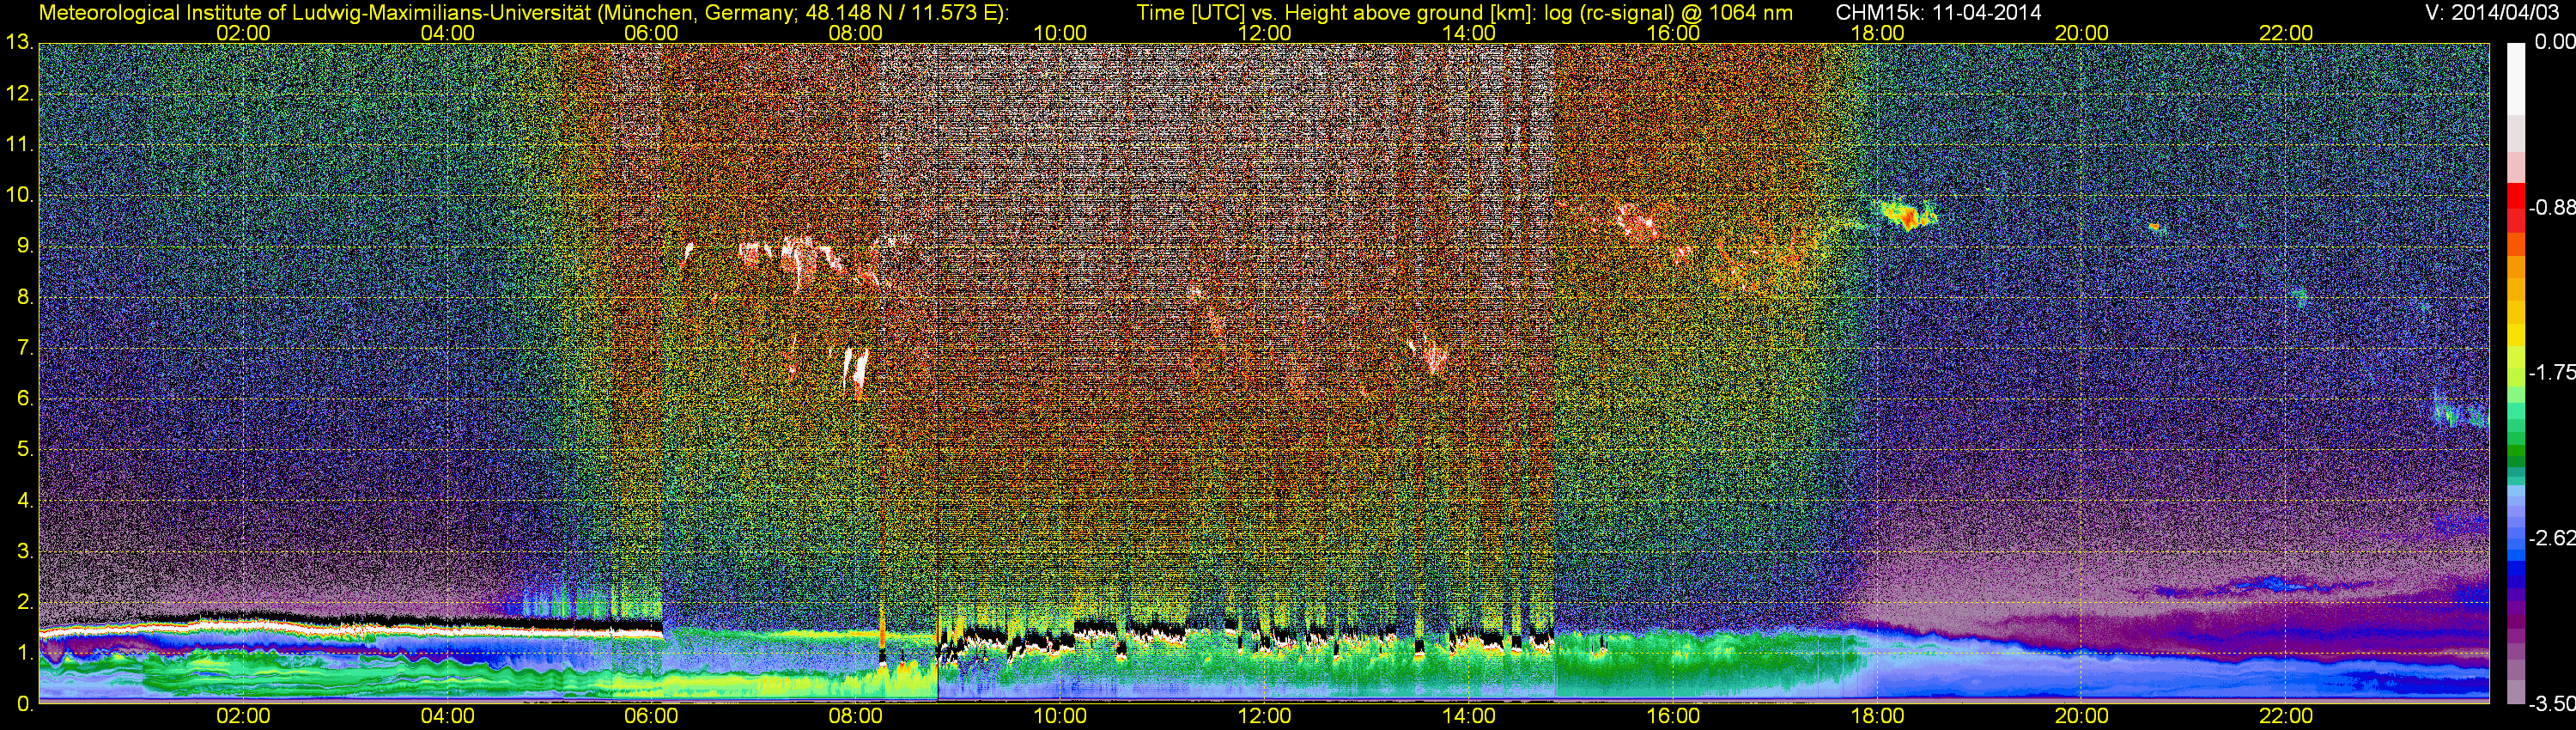Select the top axis 10:00 time label
This screenshot has height=730, width=2576.
click(x=1060, y=33)
